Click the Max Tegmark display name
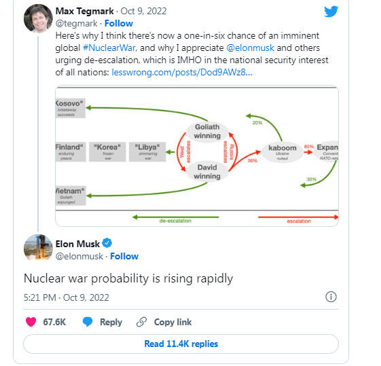381x366 pixels. (85, 11)
